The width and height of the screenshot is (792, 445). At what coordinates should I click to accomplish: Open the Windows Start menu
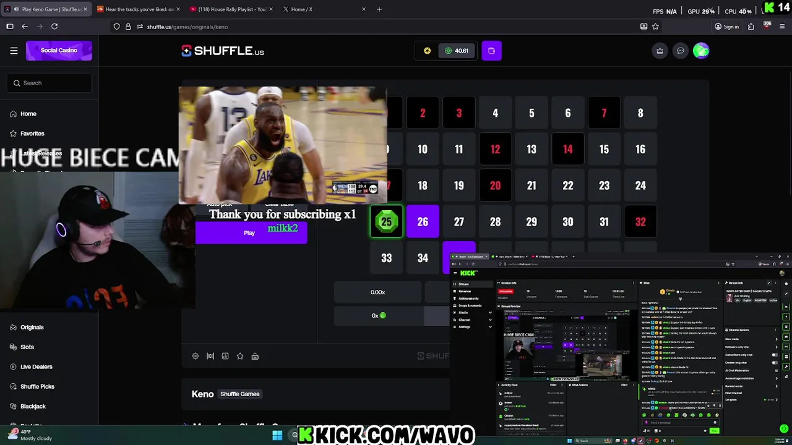(x=277, y=435)
